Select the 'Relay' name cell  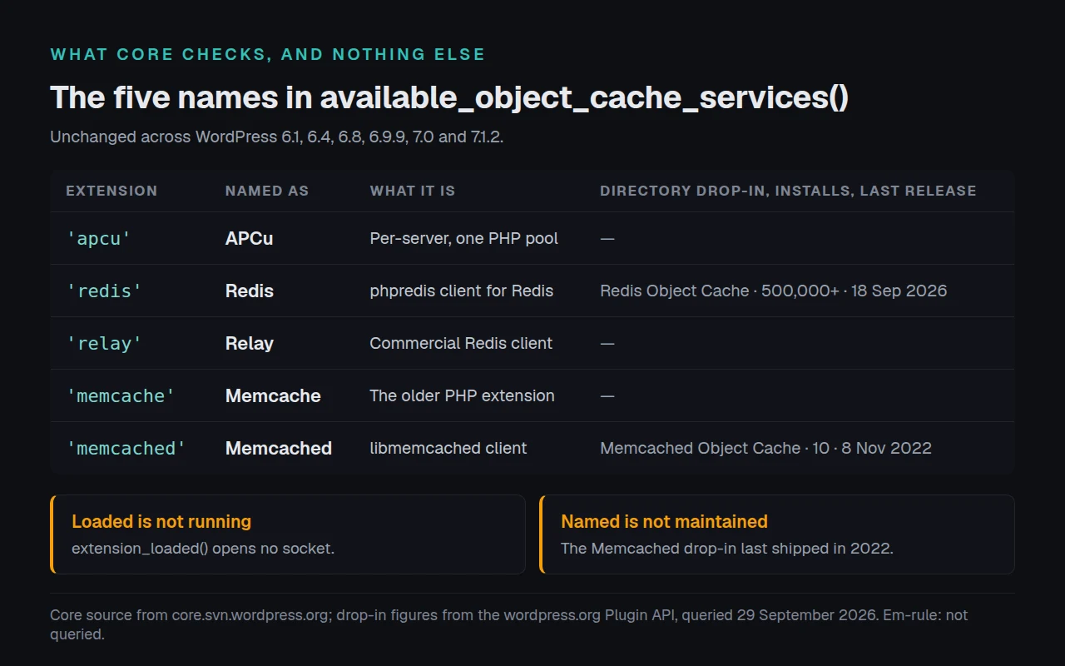point(249,343)
